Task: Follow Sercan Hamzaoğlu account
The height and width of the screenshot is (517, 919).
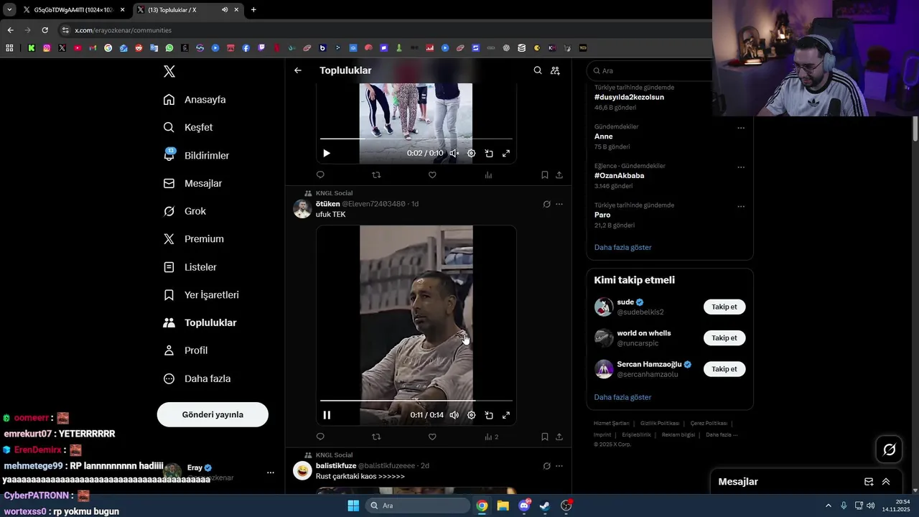Action: point(724,369)
